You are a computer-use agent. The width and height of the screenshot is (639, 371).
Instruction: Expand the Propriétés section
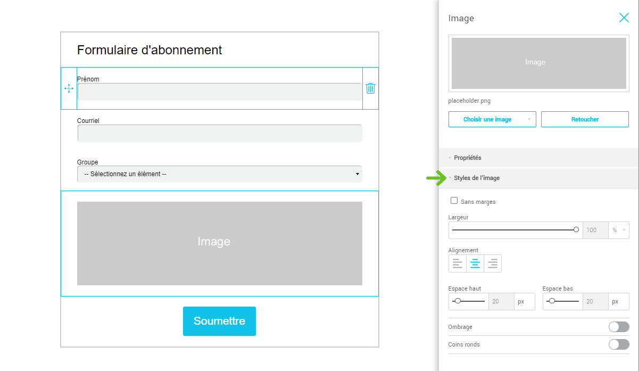pyautogui.click(x=467, y=158)
